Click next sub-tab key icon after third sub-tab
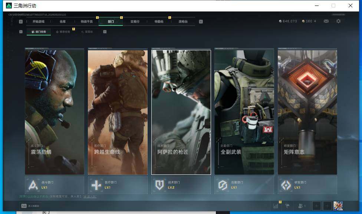The image size is (362, 214). [x=105, y=32]
